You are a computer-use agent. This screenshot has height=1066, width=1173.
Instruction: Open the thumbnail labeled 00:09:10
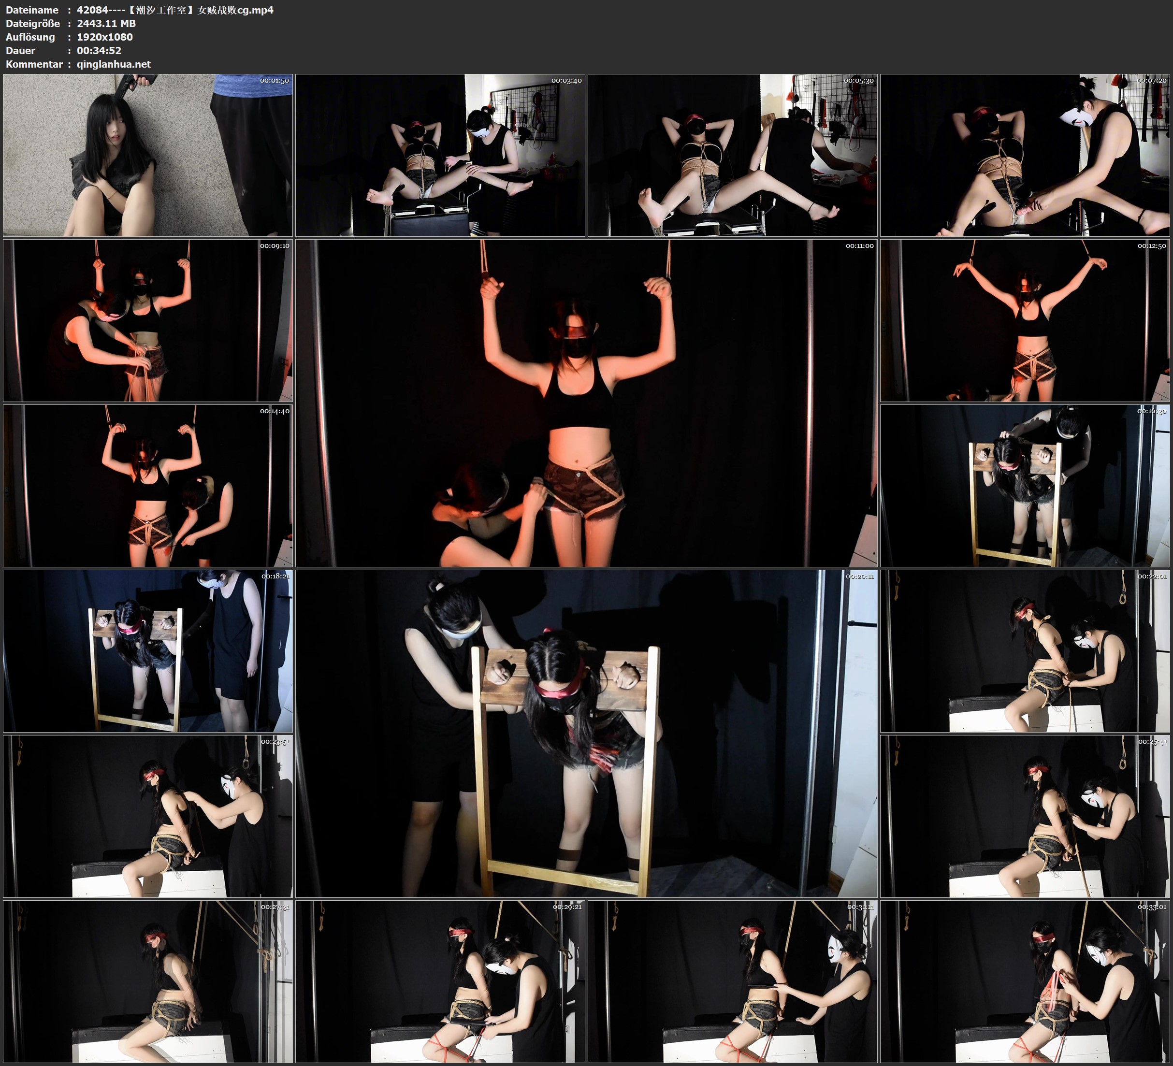[x=148, y=320]
